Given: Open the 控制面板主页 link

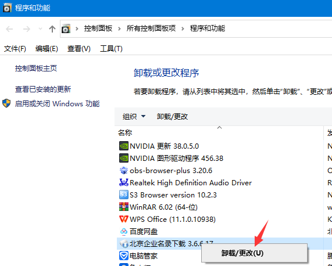Looking at the screenshot, I should 36,69.
